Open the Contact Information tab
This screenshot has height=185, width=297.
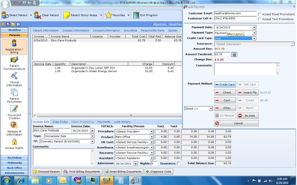pyautogui.click(x=76, y=31)
